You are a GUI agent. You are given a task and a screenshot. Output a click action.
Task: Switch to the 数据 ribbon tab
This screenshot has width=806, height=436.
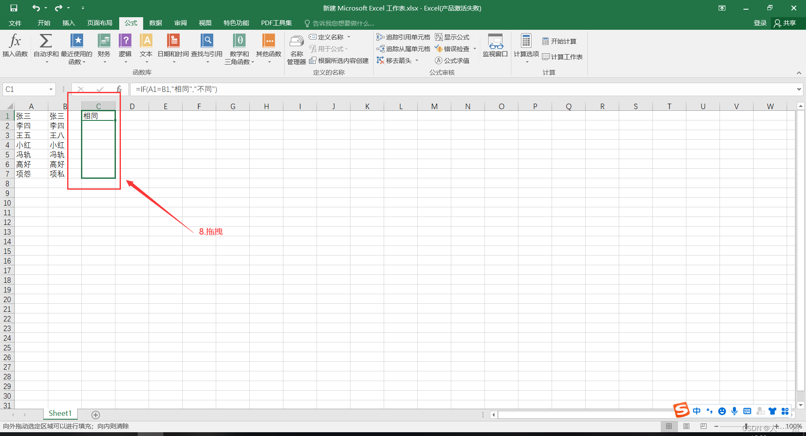click(x=155, y=23)
